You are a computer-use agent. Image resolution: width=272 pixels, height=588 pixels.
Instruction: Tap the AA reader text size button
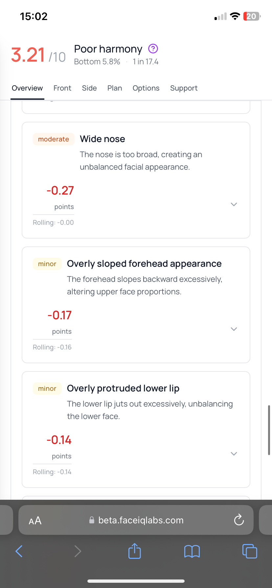[35, 520]
